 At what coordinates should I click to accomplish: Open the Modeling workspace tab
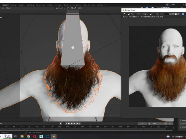(13, 5)
